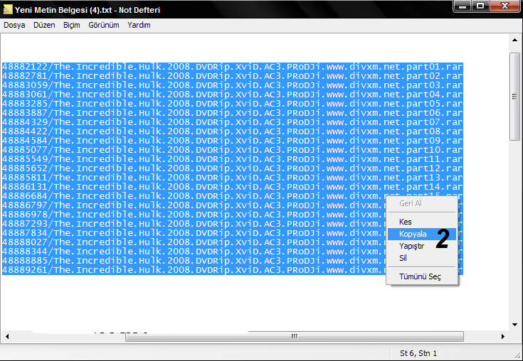Viewport: 523px width, 361px height.
Task: Select Kes in the context menu
Action: (x=406, y=222)
